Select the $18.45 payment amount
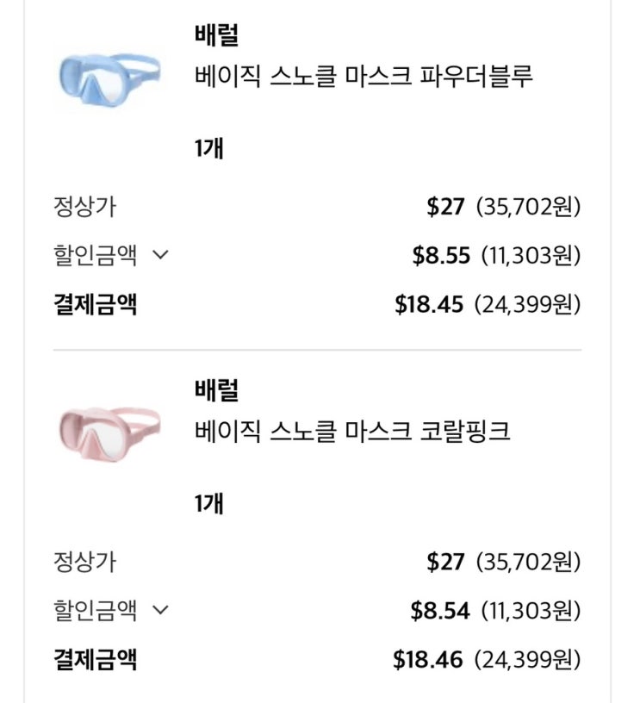 pyautogui.click(x=429, y=304)
